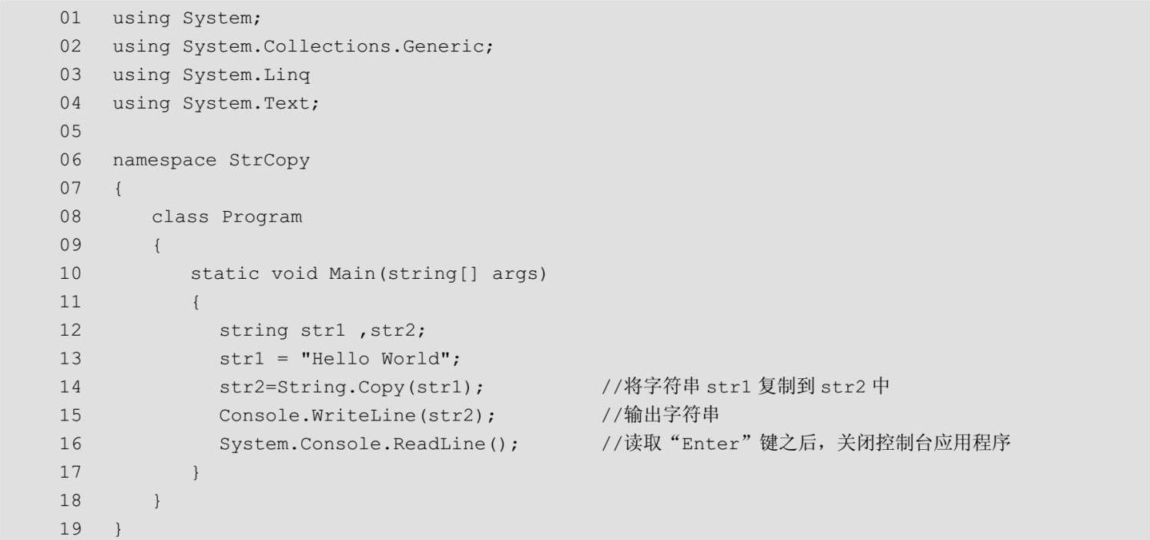The image size is (1150, 540).
Task: Click the 'using System.Text;' line
Action: point(216,103)
